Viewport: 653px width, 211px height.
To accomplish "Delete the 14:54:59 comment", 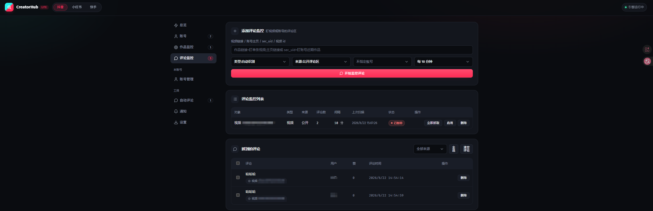I will (463, 195).
